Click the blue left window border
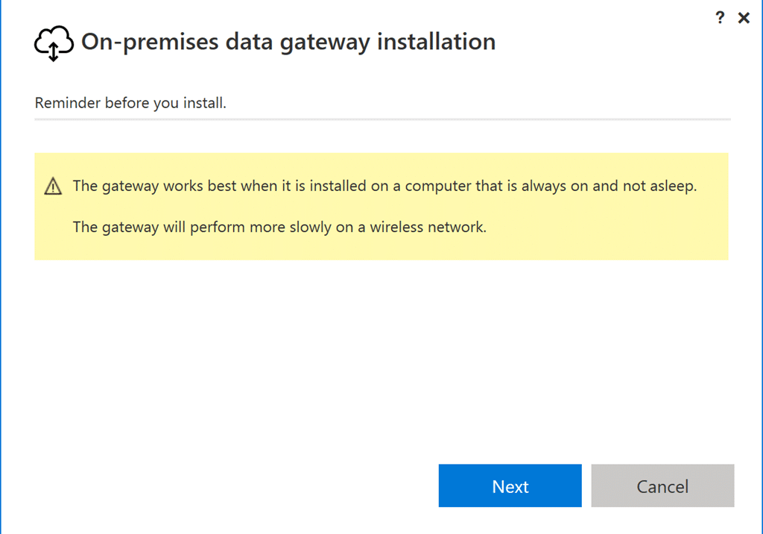Image resolution: width=763 pixels, height=534 pixels. click(1, 267)
